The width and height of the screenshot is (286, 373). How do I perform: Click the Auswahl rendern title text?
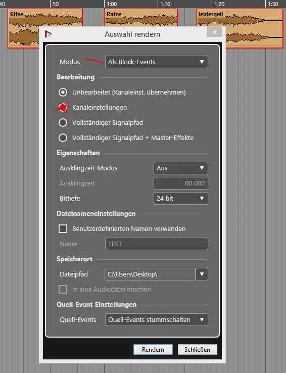click(132, 34)
